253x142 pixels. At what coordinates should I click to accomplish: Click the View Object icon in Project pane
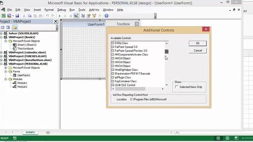[x=8, y=27]
